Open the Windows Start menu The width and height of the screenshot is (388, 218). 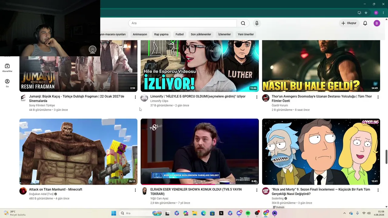114,213
